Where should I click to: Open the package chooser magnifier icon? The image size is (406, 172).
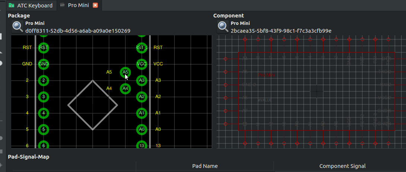pos(18,27)
